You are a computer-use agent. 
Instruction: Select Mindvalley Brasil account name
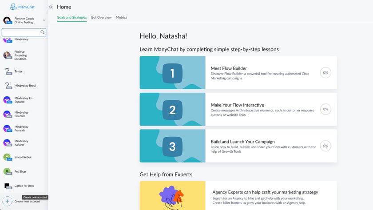[25, 86]
